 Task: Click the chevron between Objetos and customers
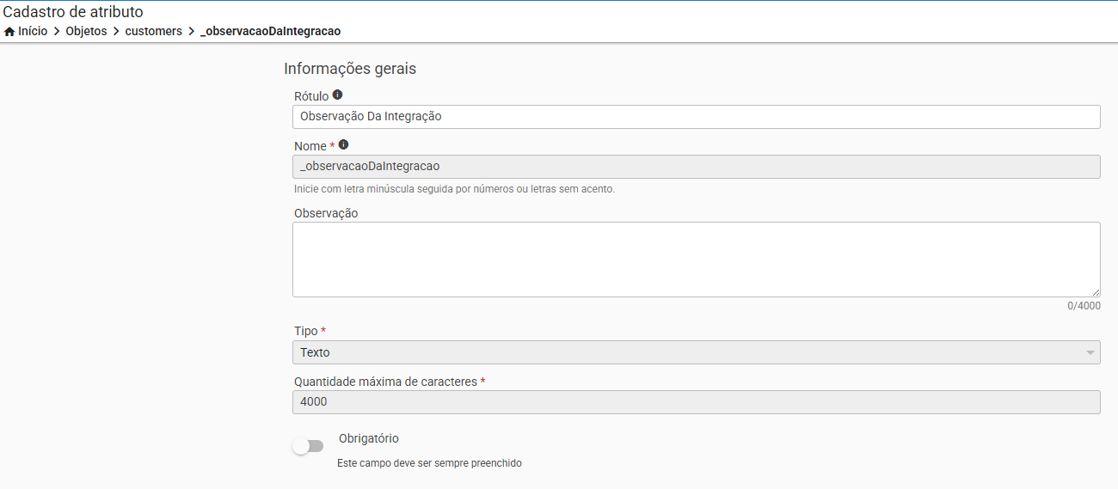pyautogui.click(x=116, y=31)
